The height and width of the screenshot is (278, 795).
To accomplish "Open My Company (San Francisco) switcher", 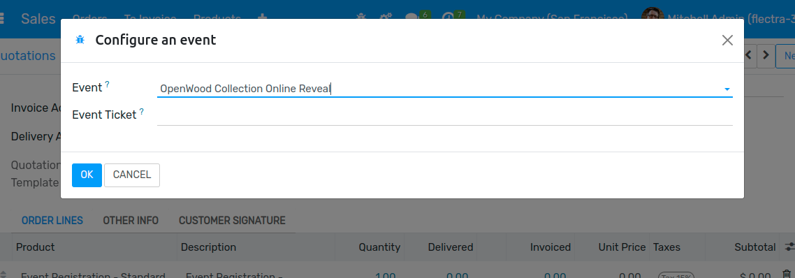I will [552, 19].
